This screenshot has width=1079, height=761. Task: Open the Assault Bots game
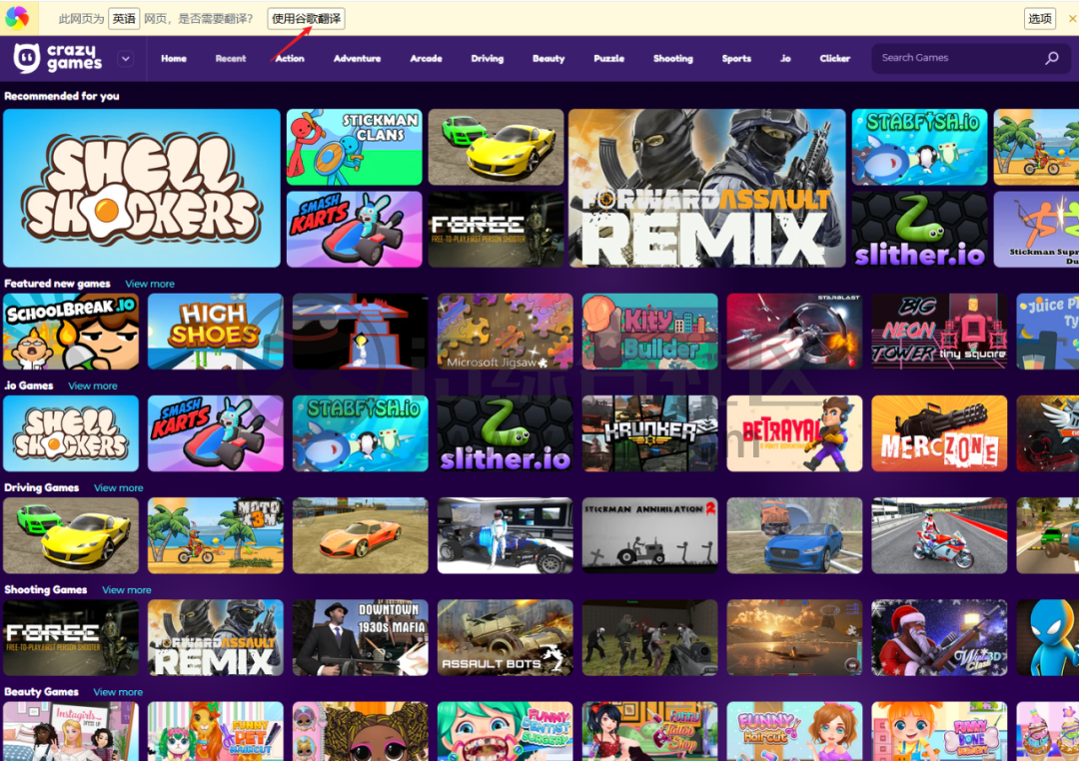click(506, 638)
